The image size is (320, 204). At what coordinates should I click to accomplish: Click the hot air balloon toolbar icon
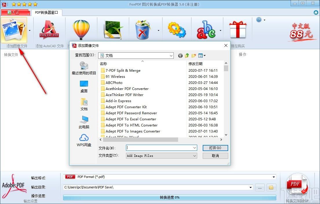pyautogui.click(x=81, y=30)
